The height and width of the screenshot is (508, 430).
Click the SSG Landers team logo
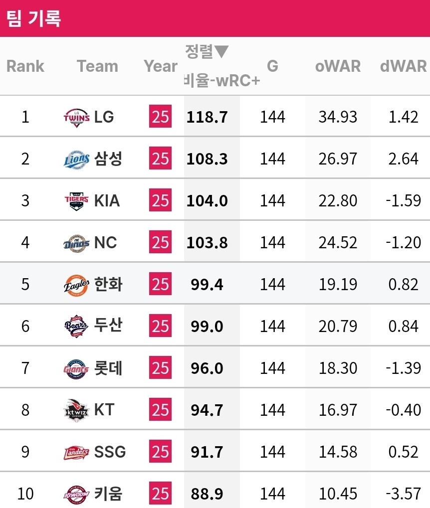pos(77,452)
